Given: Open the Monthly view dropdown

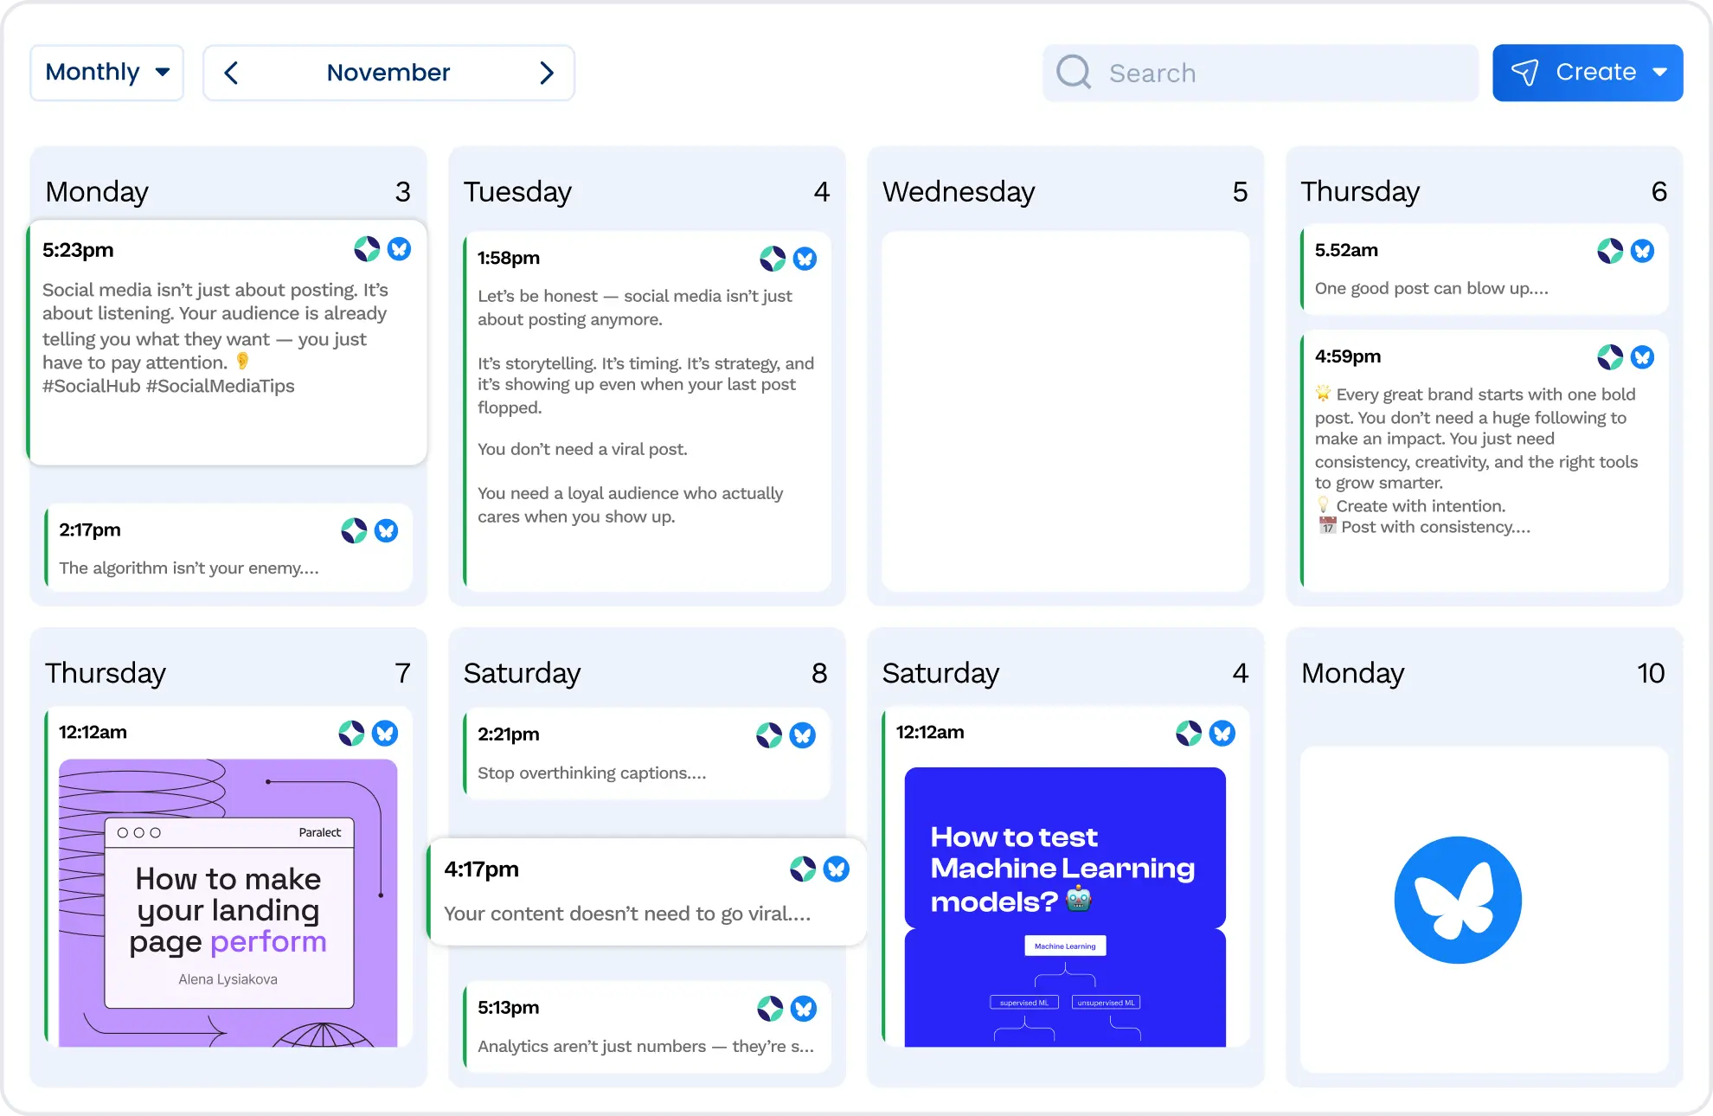Looking at the screenshot, I should click(106, 72).
